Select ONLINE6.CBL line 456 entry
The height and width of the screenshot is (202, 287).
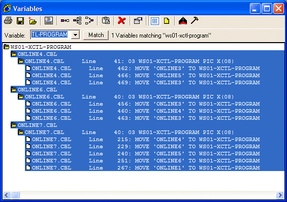coord(146,104)
